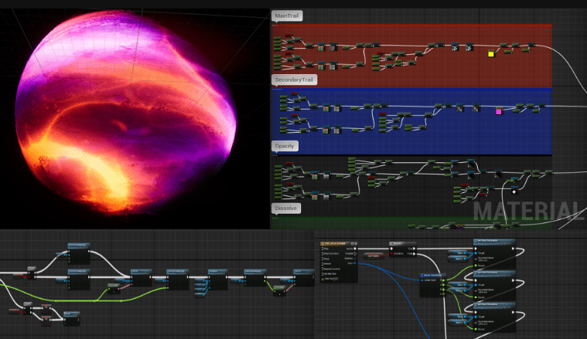This screenshot has width=587, height=339.
Task: Select the MainTrail comment label
Action: click(x=287, y=15)
